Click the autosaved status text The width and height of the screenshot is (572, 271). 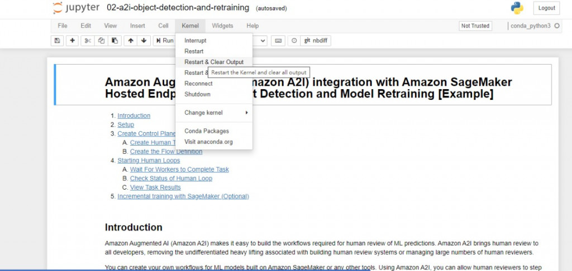click(x=271, y=8)
